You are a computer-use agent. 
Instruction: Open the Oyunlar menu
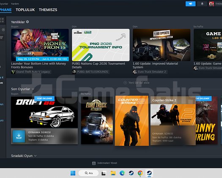pyautogui.click(x=4, y=4)
